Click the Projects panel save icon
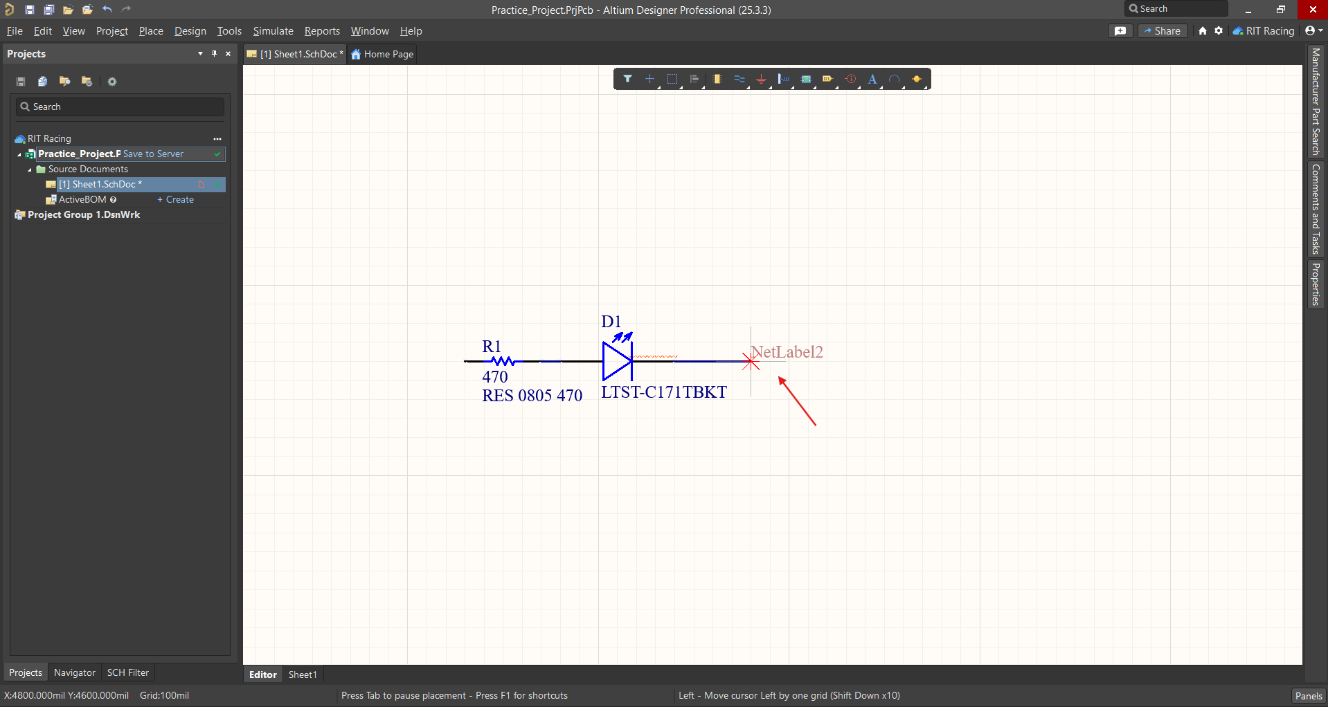 click(21, 82)
